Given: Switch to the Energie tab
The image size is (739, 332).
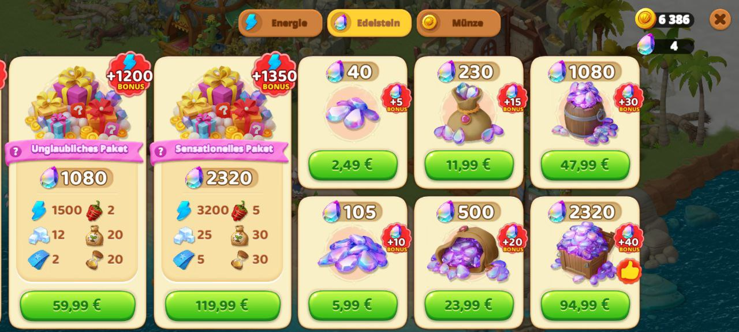Looking at the screenshot, I should pos(281,23).
